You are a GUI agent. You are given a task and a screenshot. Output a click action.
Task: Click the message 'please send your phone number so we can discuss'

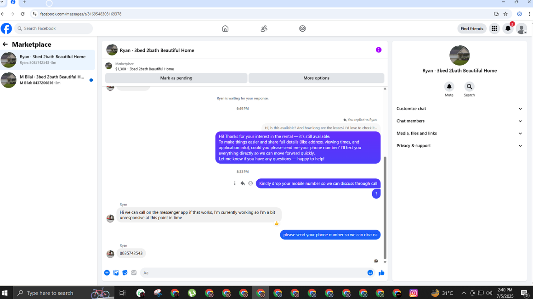330,234
